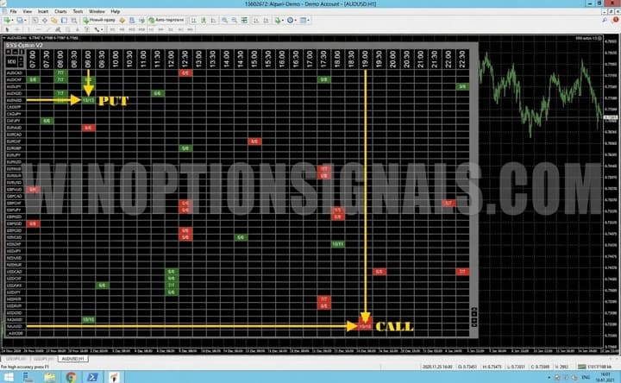
Task: Increase panel period with up stepper
Action: (21, 59)
